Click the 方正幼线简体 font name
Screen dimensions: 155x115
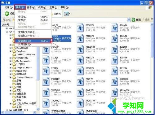tap(58, 111)
